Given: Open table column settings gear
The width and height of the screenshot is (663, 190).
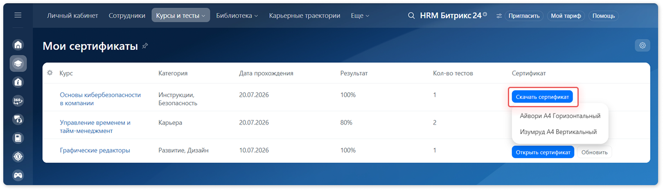Looking at the screenshot, I should point(50,73).
